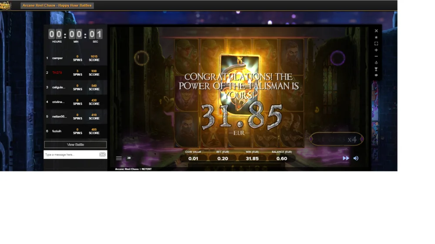
Task: Click the Arcane: Reel Chaos | NETENT label
Action: coord(134,169)
